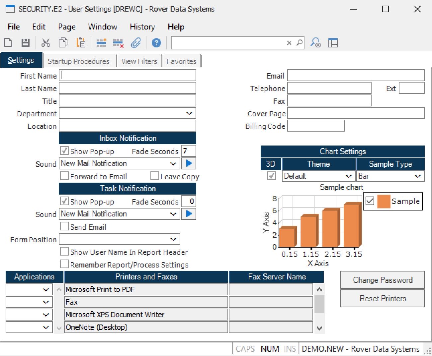Image resolution: width=432 pixels, height=356 pixels.
Task: Open the chart Theme dropdown
Action: coord(348,176)
